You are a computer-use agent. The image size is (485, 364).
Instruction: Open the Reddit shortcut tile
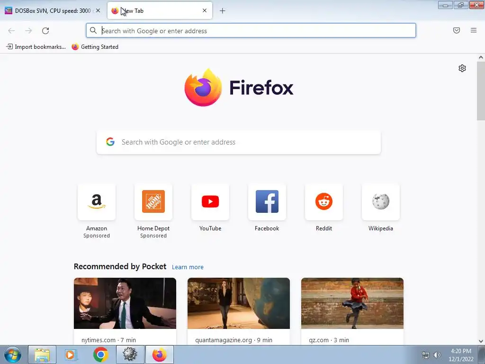pyautogui.click(x=324, y=202)
